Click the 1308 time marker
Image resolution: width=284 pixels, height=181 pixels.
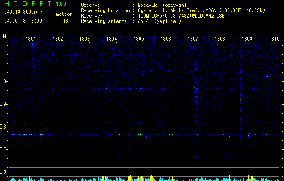point(220,39)
